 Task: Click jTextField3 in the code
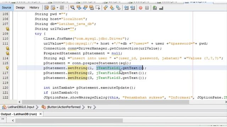coord(108,78)
